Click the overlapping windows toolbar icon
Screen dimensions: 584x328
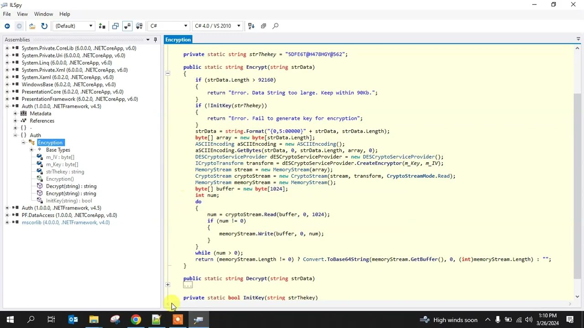pos(115,26)
